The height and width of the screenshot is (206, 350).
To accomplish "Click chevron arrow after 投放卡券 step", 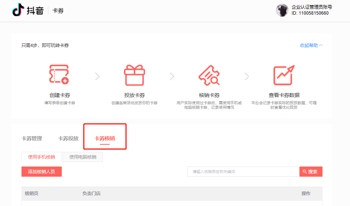I will (x=172, y=76).
